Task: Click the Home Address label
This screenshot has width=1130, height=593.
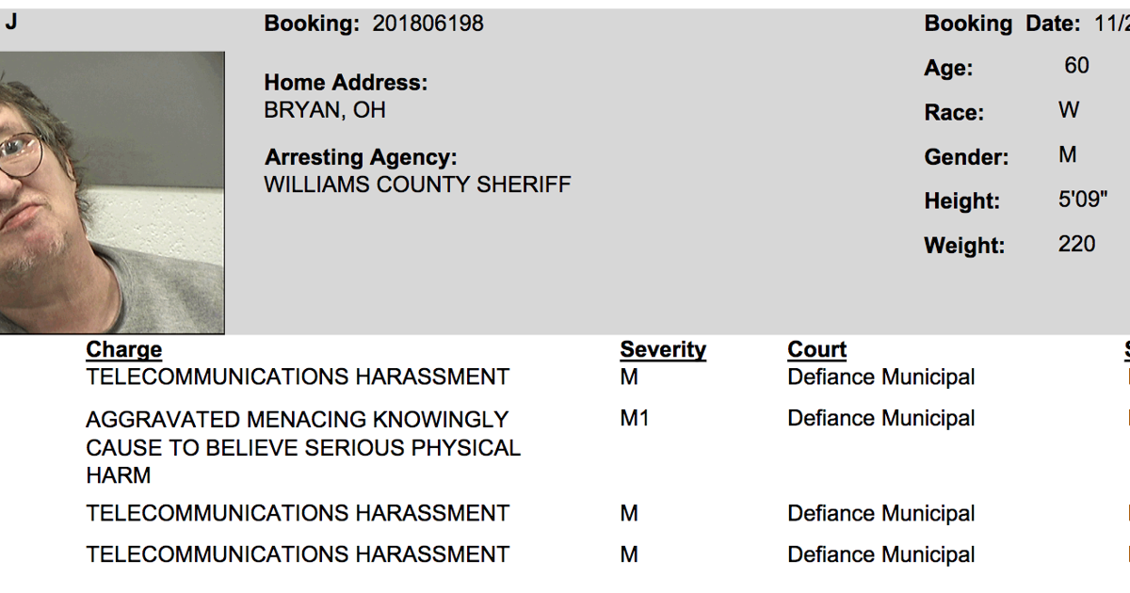Action: coord(346,83)
